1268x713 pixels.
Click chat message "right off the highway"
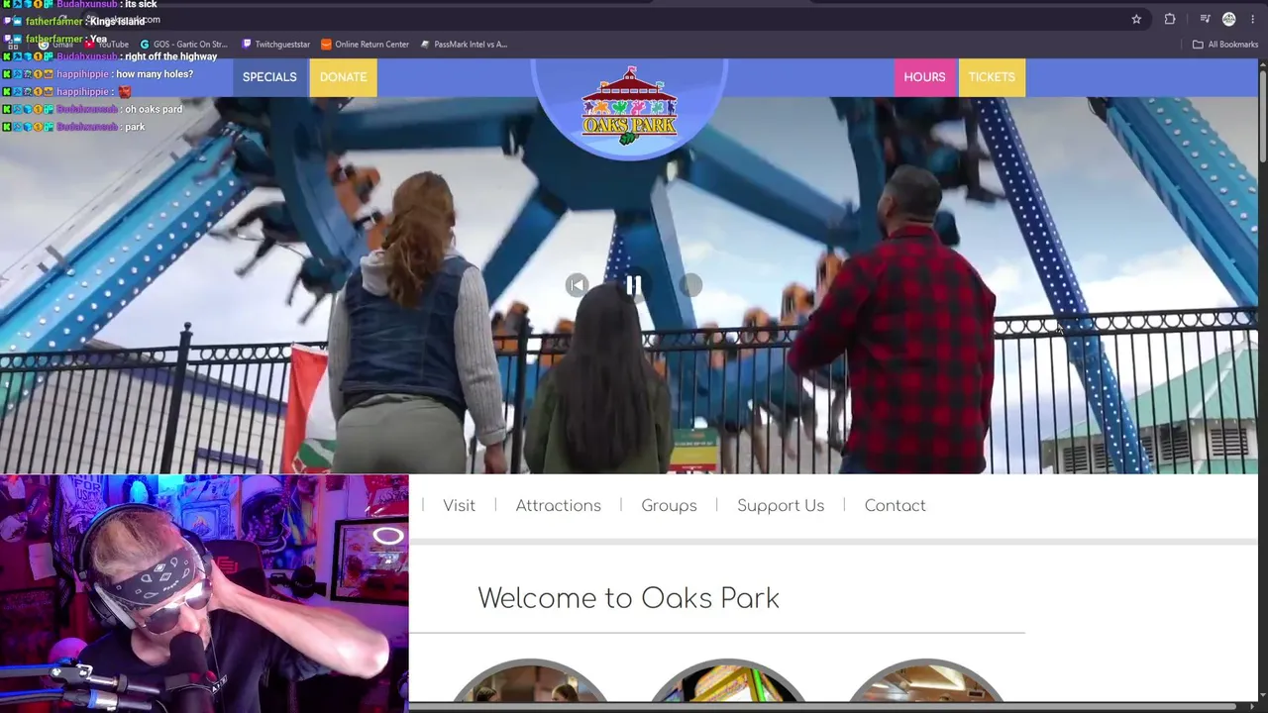(x=170, y=56)
